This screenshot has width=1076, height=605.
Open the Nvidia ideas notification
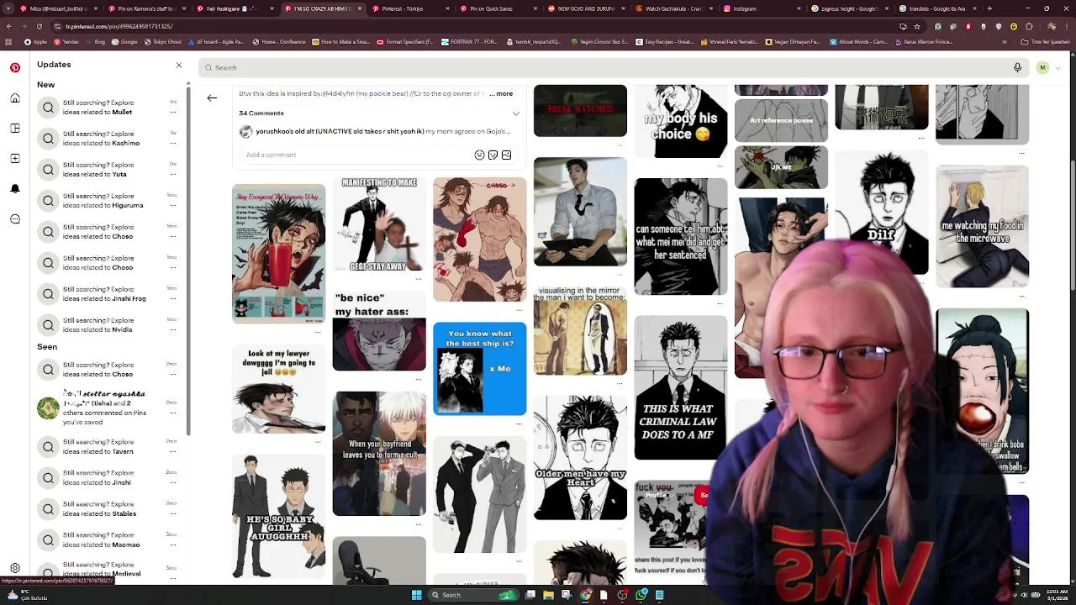[107, 325]
